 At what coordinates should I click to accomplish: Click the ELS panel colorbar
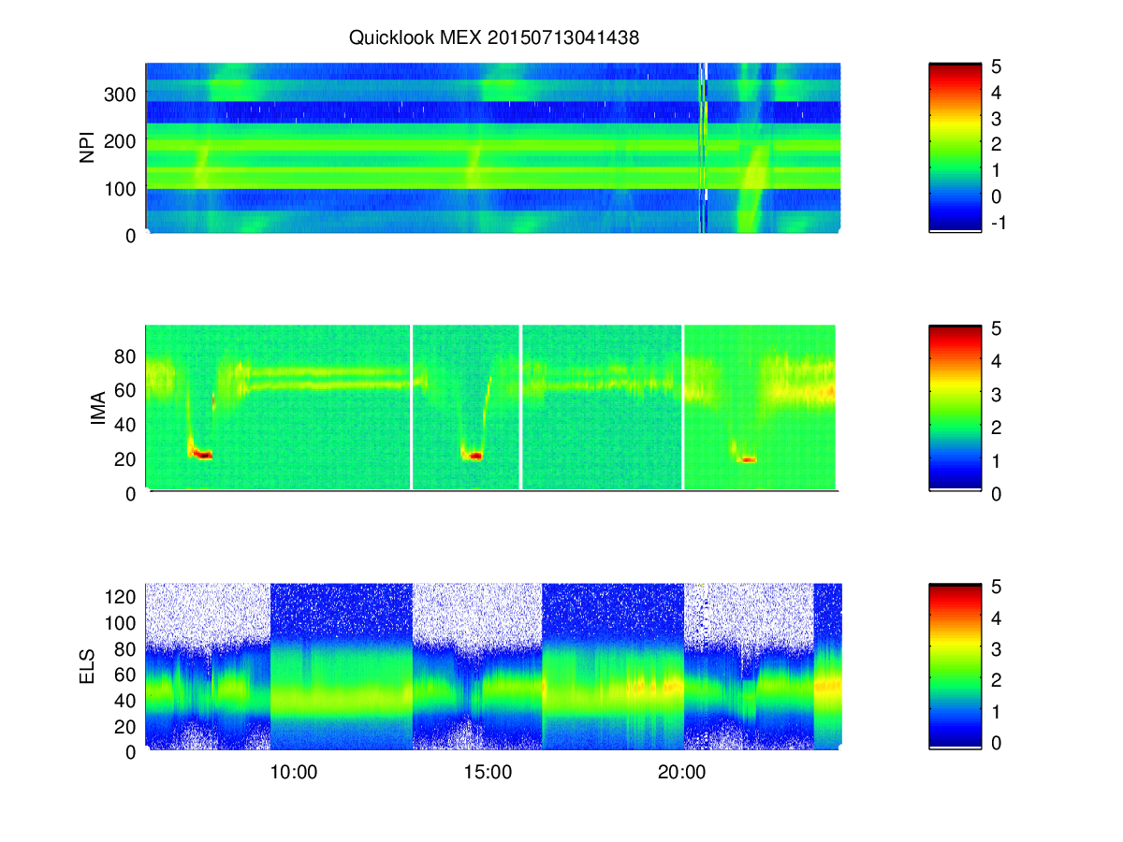coord(955,666)
